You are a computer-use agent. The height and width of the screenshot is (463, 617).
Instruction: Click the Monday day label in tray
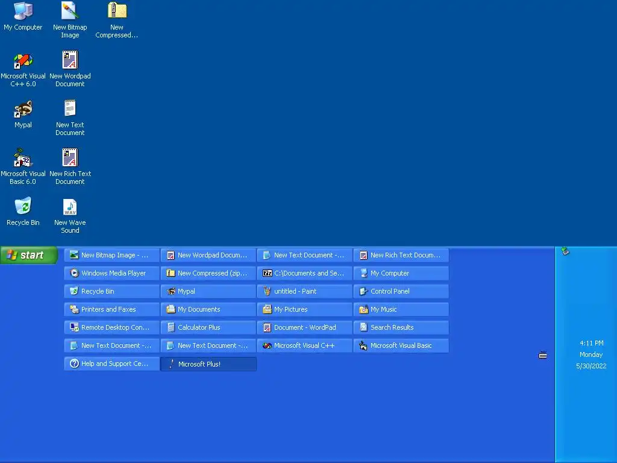click(591, 354)
